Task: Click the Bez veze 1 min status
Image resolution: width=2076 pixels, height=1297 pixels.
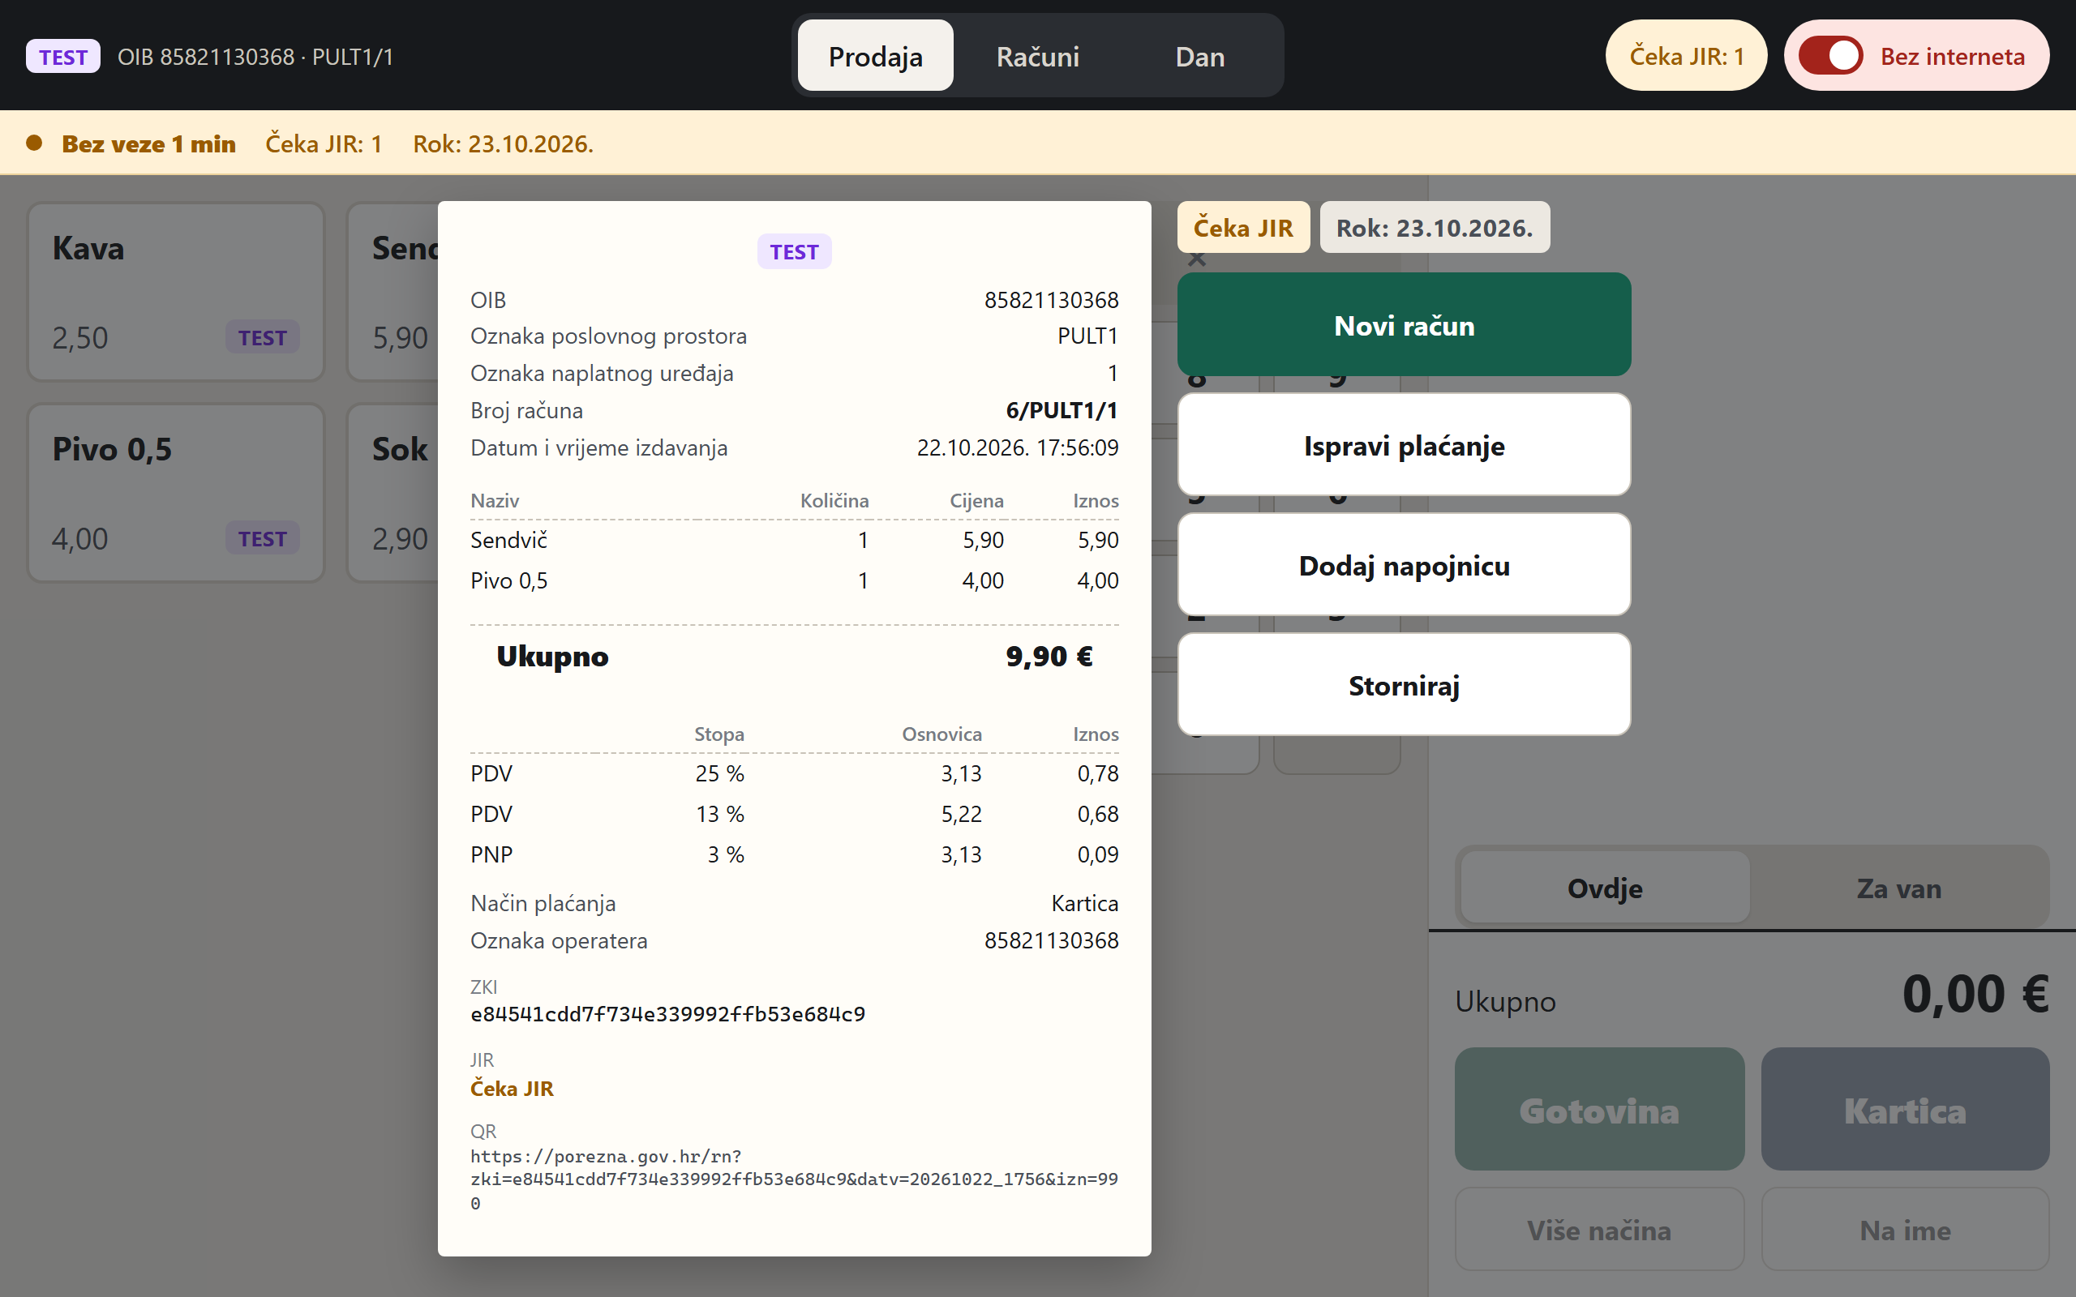Action: click(148, 143)
